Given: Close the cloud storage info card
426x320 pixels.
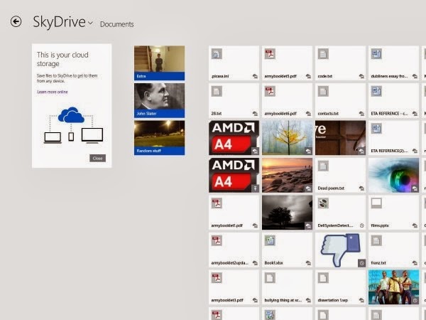Looking at the screenshot, I should 97,158.
